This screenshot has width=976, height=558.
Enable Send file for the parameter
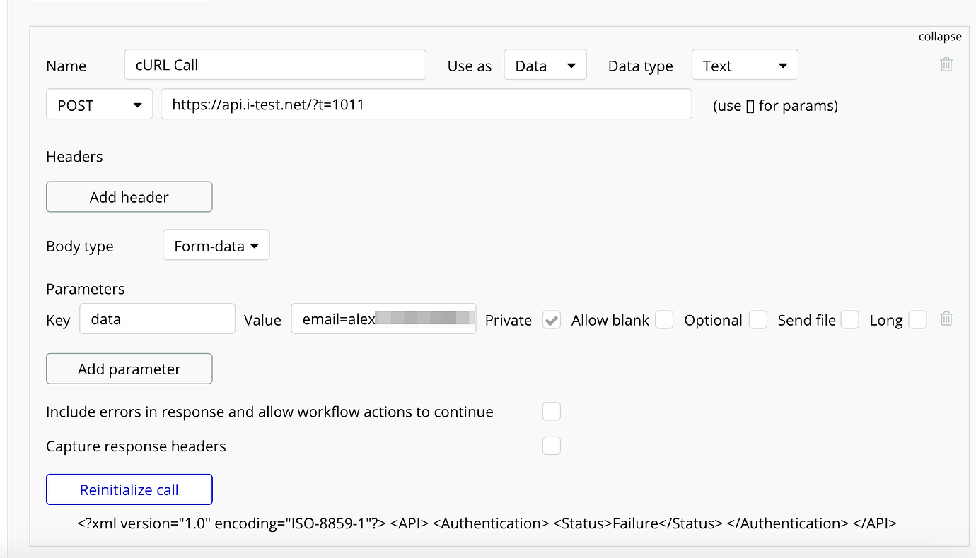pos(849,320)
